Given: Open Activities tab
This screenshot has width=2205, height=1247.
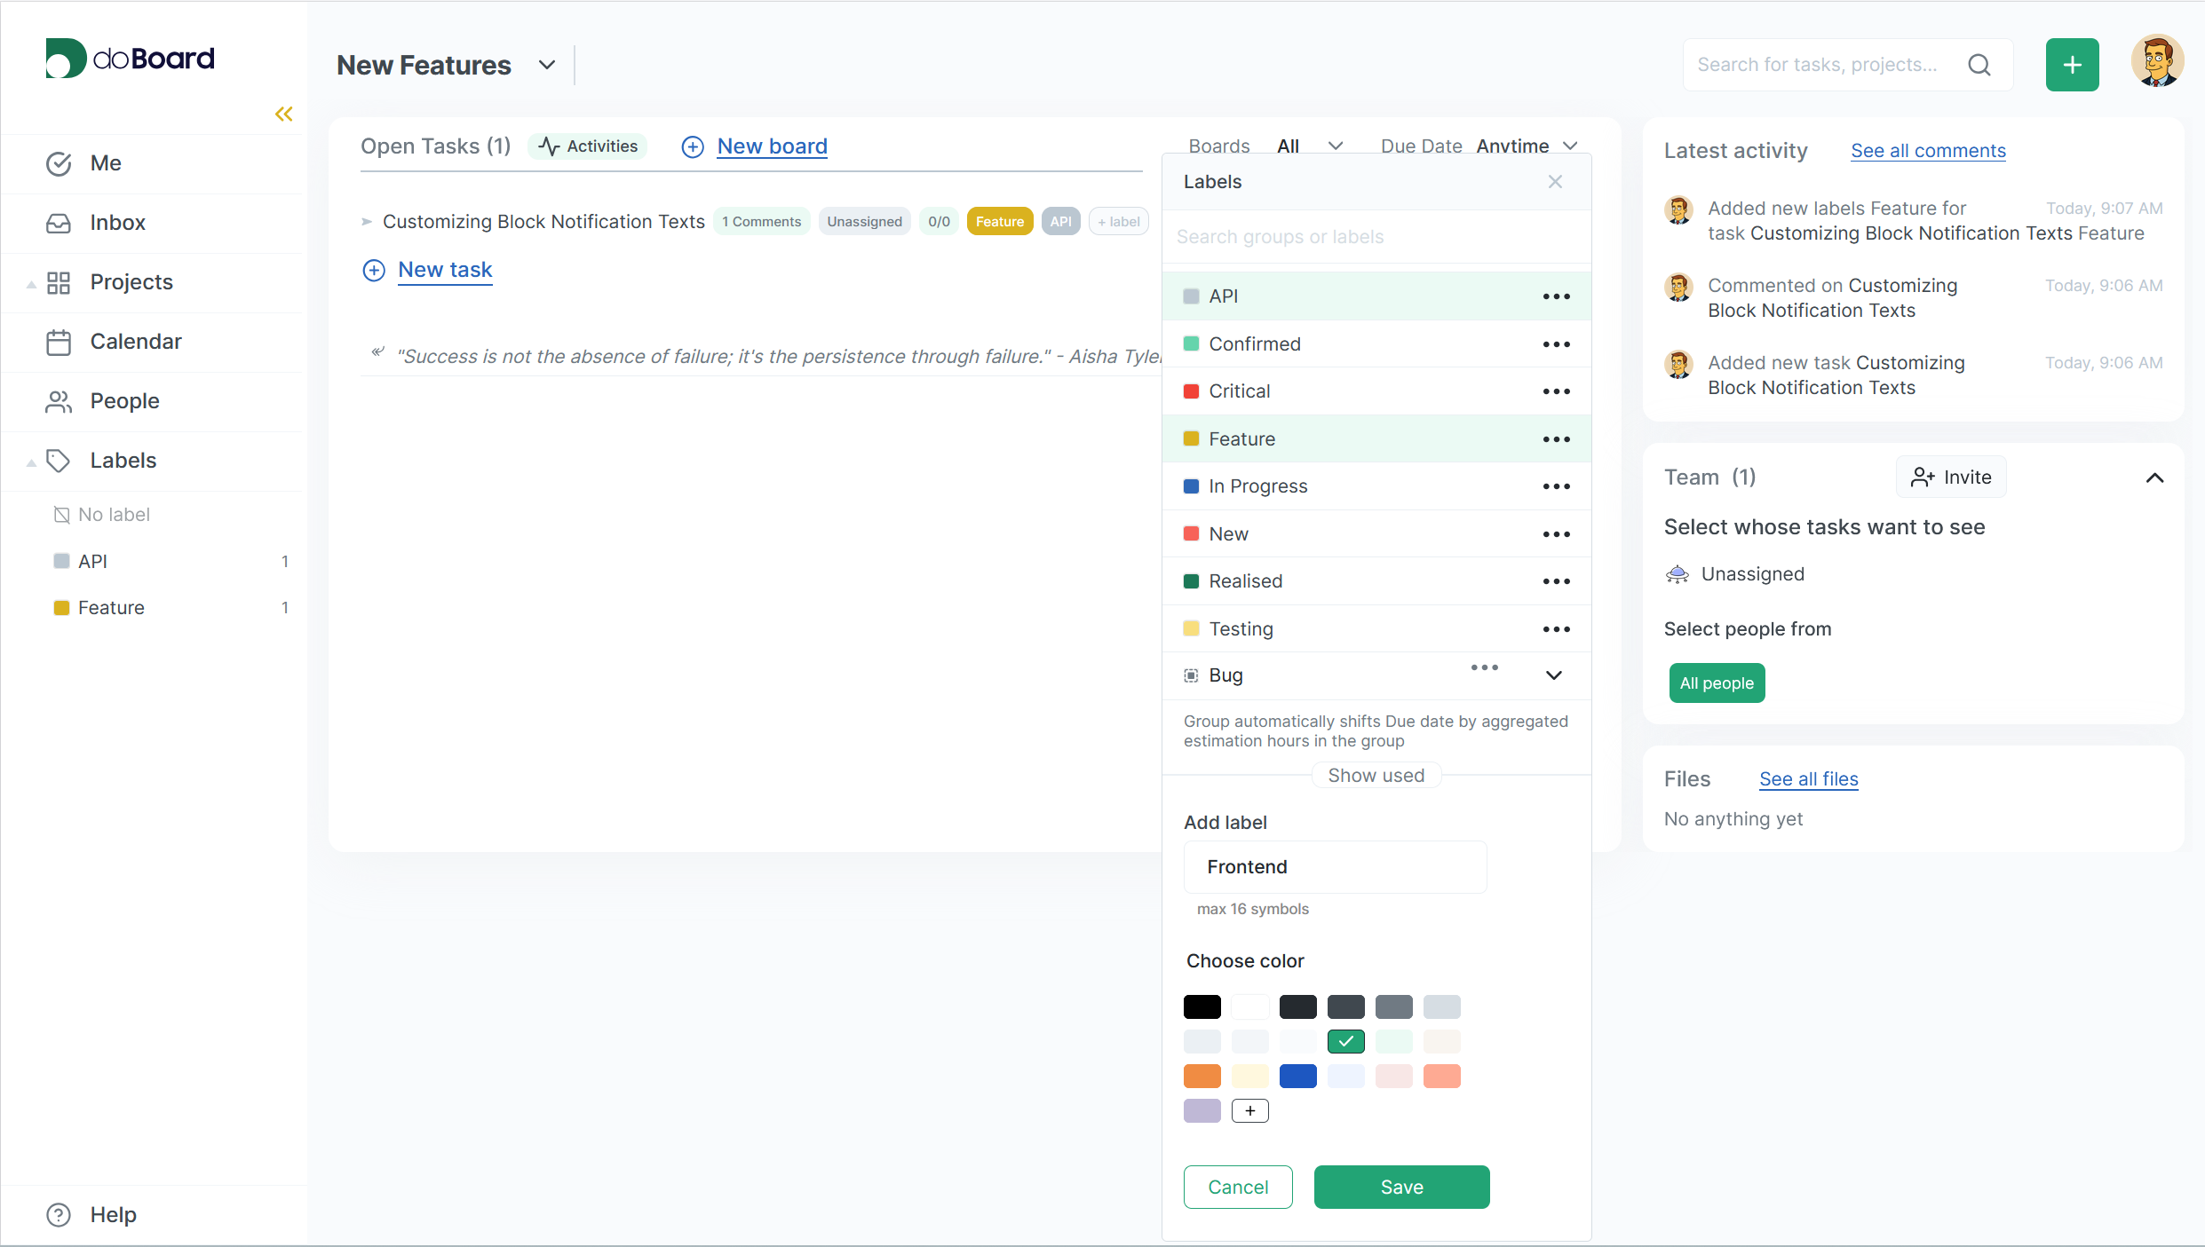Looking at the screenshot, I should point(589,146).
